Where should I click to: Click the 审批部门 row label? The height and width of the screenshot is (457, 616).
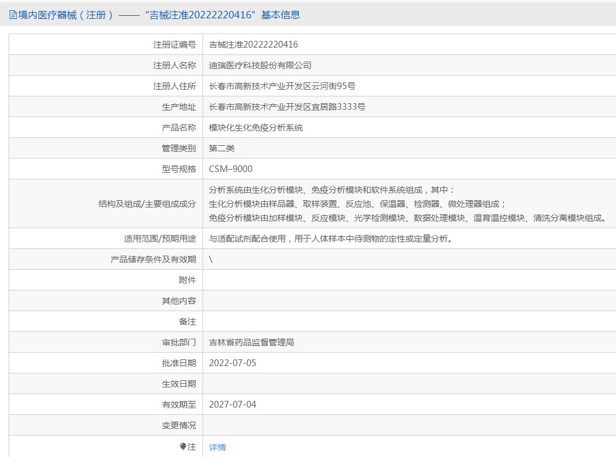179,342
